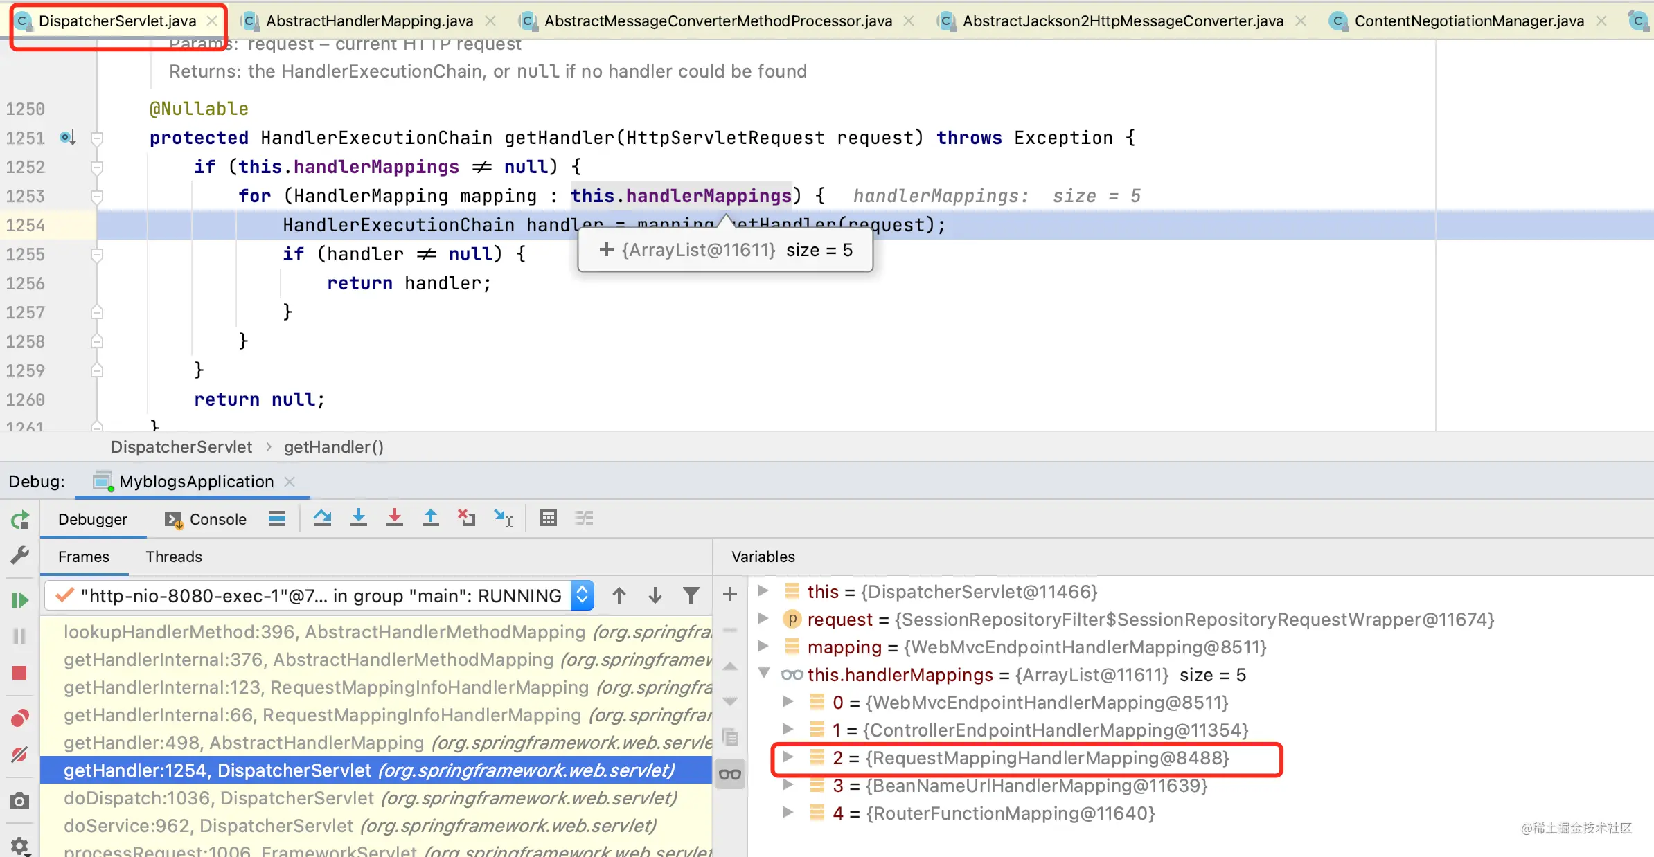Image resolution: width=1654 pixels, height=857 pixels.
Task: Move watch up in Variables panel
Action: tap(730, 666)
